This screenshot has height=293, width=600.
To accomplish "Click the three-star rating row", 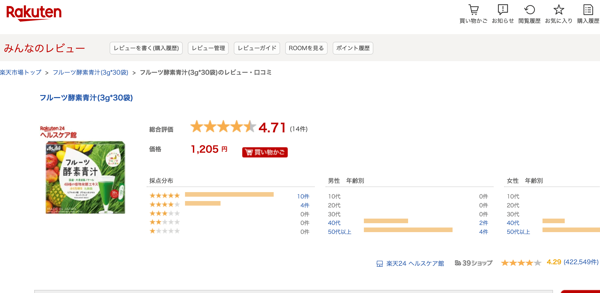I will (229, 214).
